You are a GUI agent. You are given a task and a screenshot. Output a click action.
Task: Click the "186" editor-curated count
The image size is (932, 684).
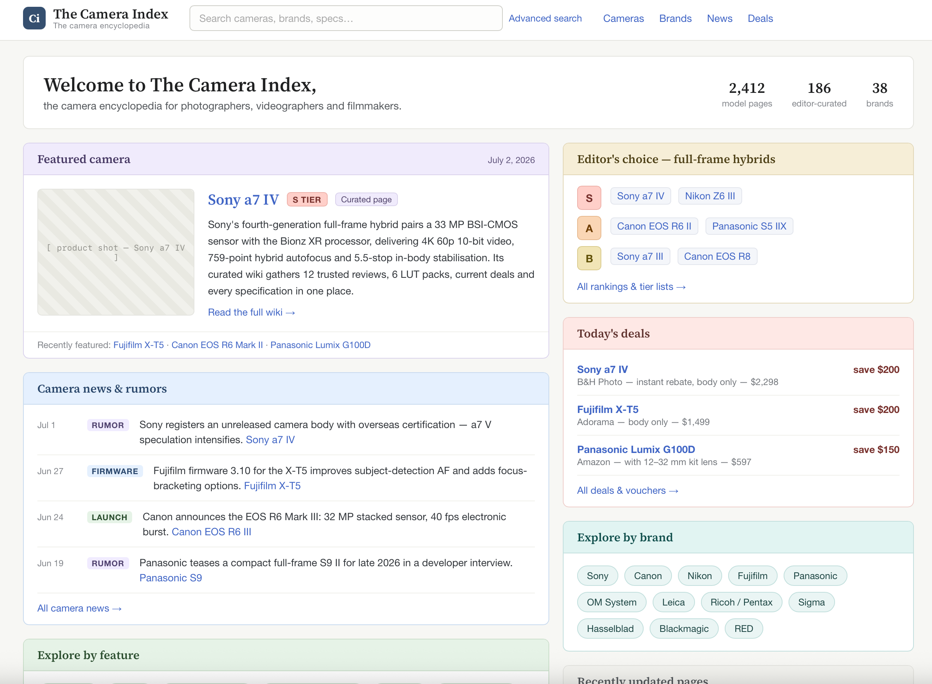tap(819, 88)
